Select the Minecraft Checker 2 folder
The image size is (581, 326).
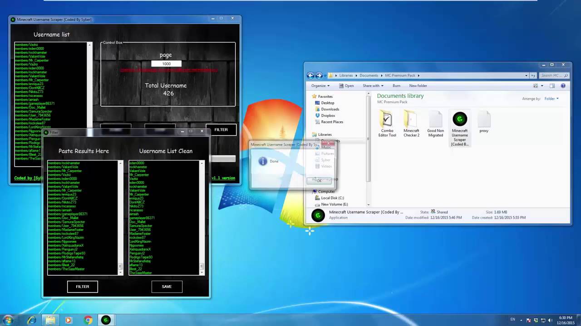(411, 124)
